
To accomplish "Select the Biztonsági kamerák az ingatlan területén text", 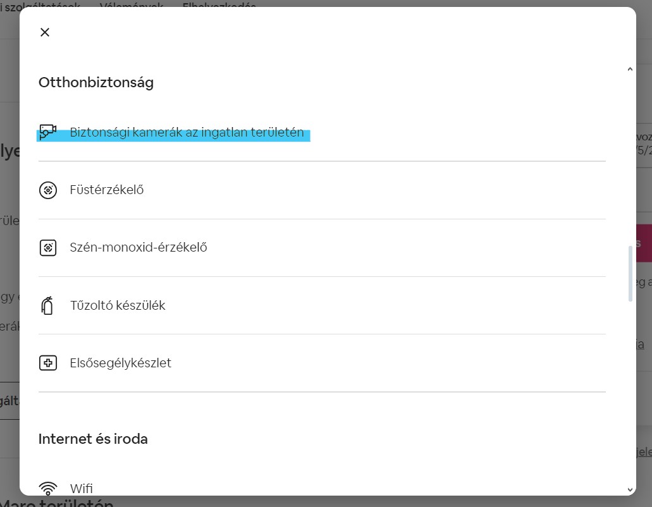I will pyautogui.click(x=187, y=132).
